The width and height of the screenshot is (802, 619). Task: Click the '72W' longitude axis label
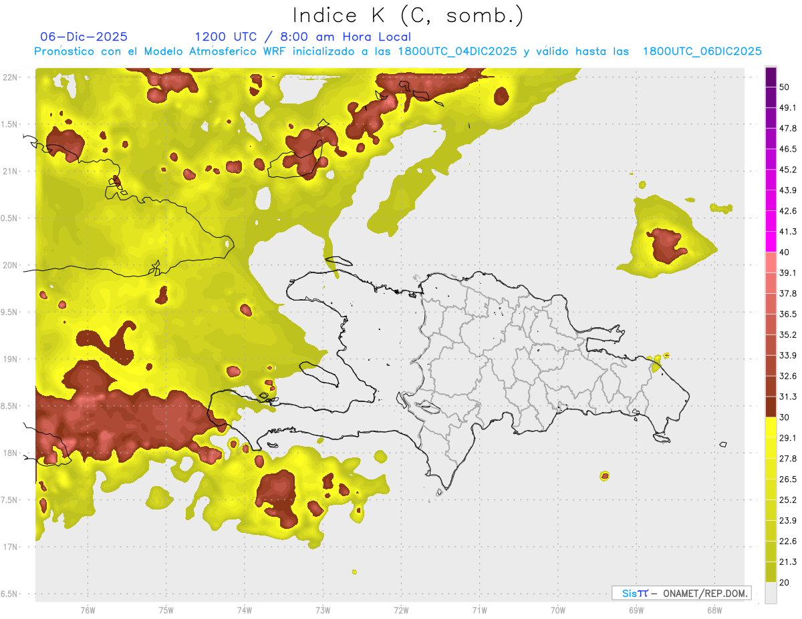click(401, 610)
